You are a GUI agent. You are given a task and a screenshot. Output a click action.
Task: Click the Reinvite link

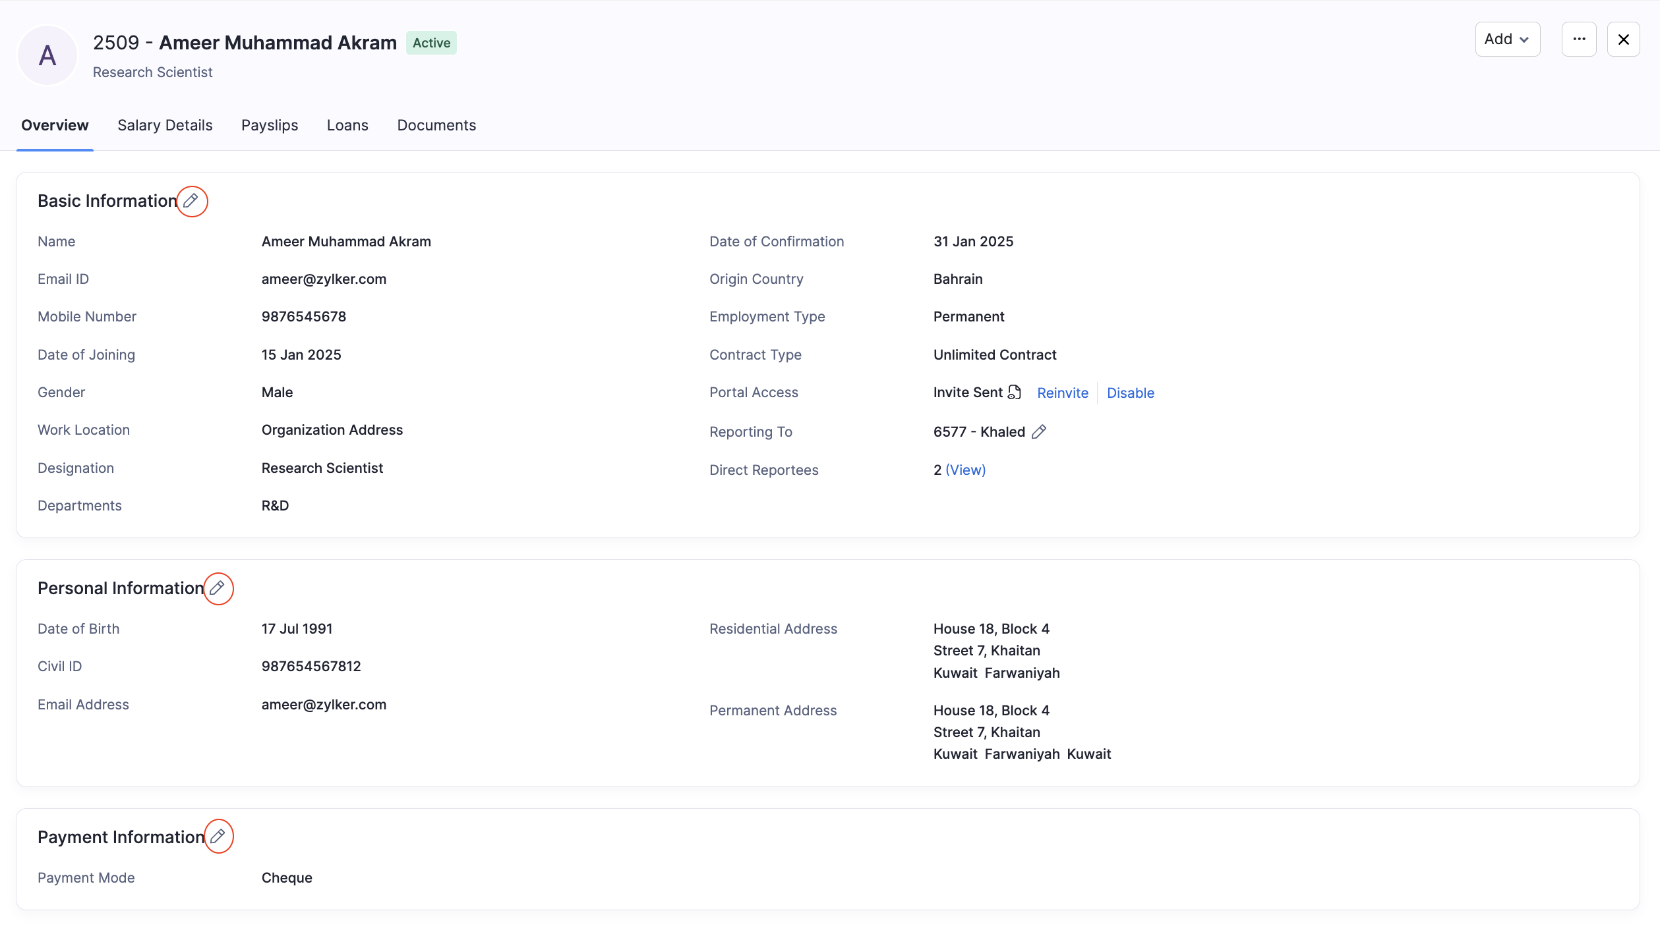click(x=1062, y=393)
